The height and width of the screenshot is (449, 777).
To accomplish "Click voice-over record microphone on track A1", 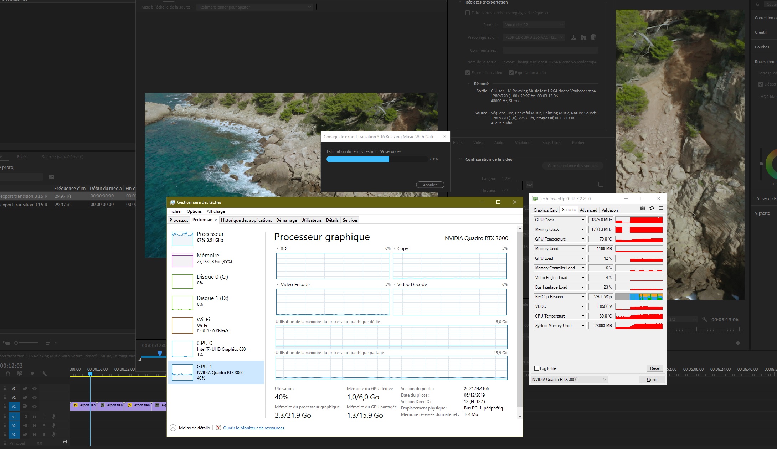I will tap(53, 417).
